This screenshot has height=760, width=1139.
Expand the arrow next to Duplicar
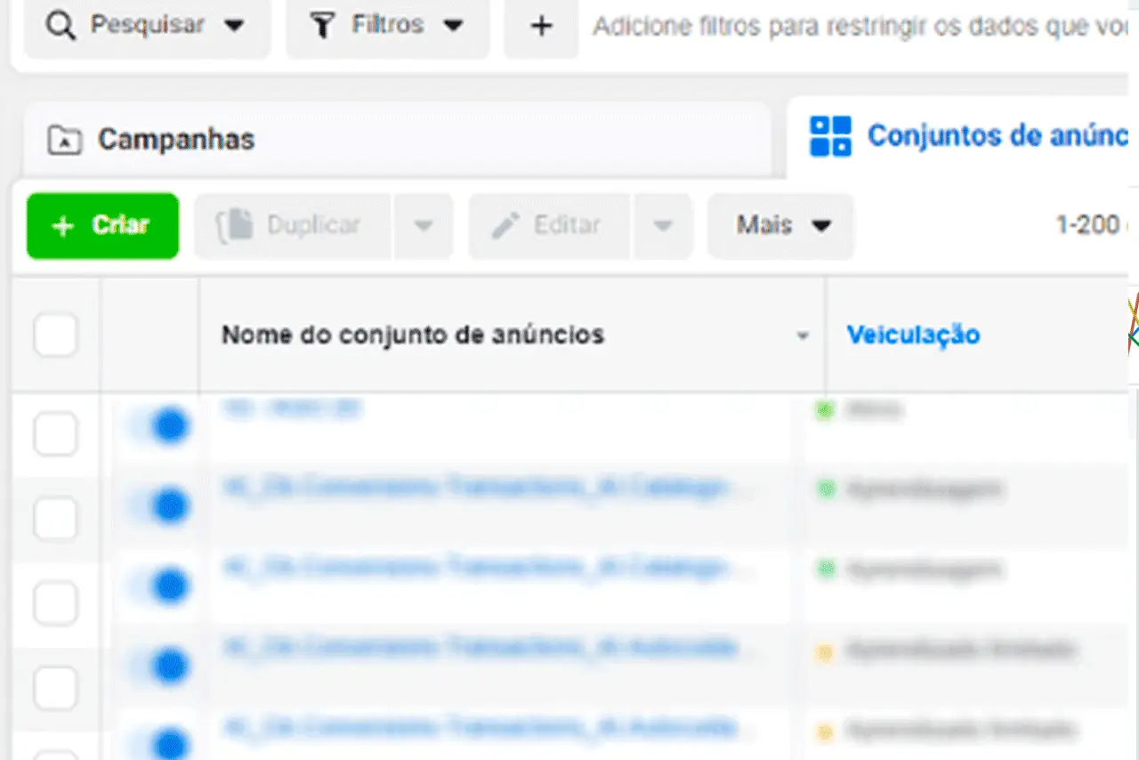424,226
